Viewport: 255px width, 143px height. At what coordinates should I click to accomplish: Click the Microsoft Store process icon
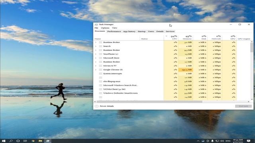point(100,58)
